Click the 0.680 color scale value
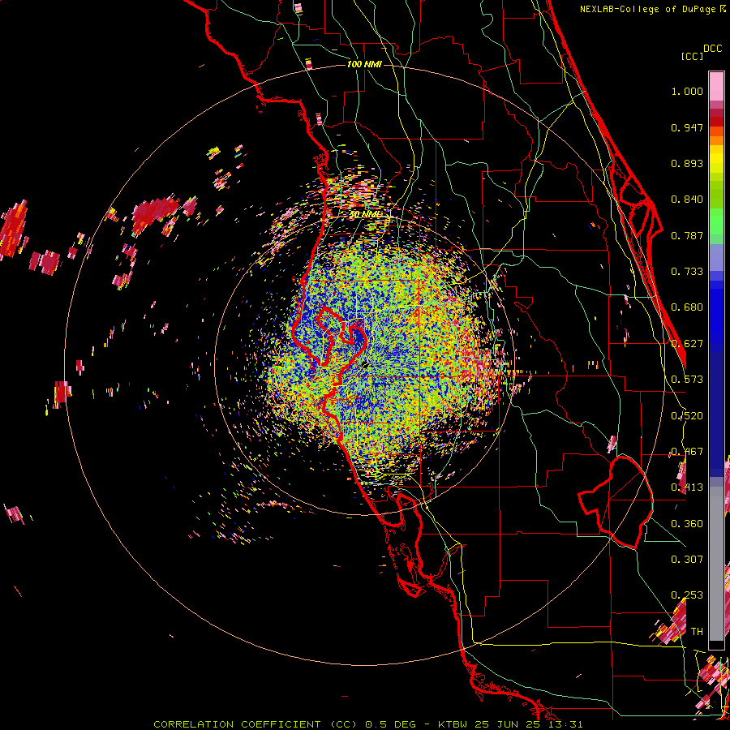The height and width of the screenshot is (730, 730). click(687, 307)
